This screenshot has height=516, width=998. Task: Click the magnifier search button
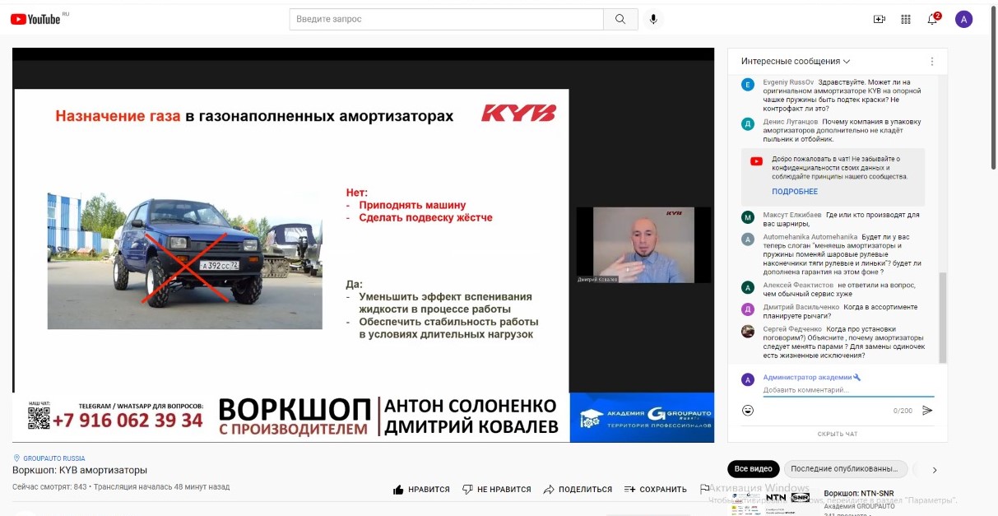620,19
